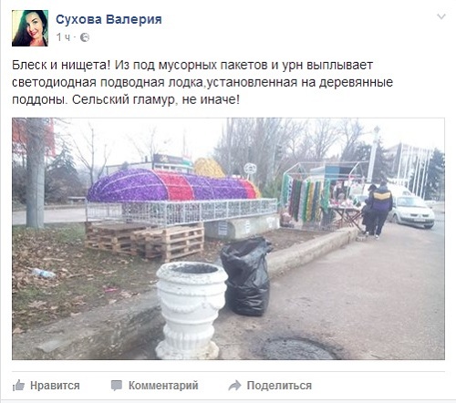This screenshot has height=403, width=456.
Task: Open the Сухова Валерия profile name link
Action: point(109,19)
